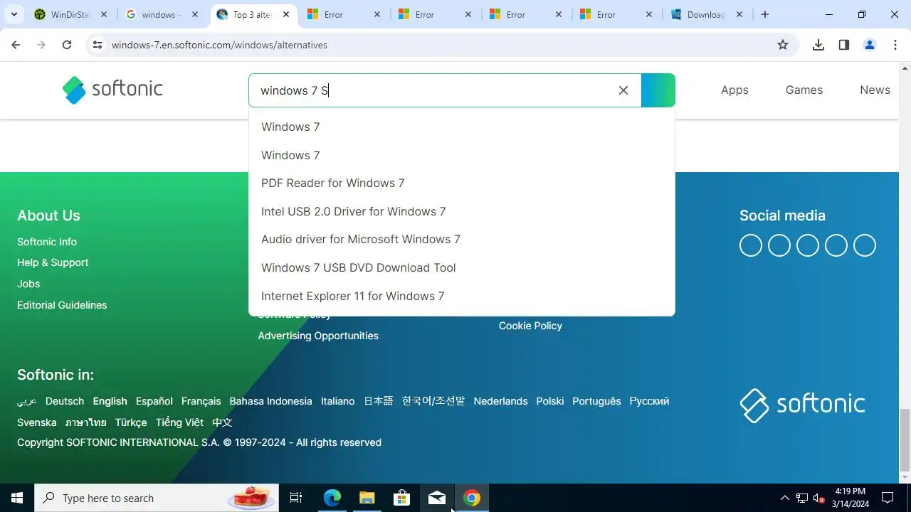Switch site language to Svenska
This screenshot has height=512, width=911.
[37, 422]
